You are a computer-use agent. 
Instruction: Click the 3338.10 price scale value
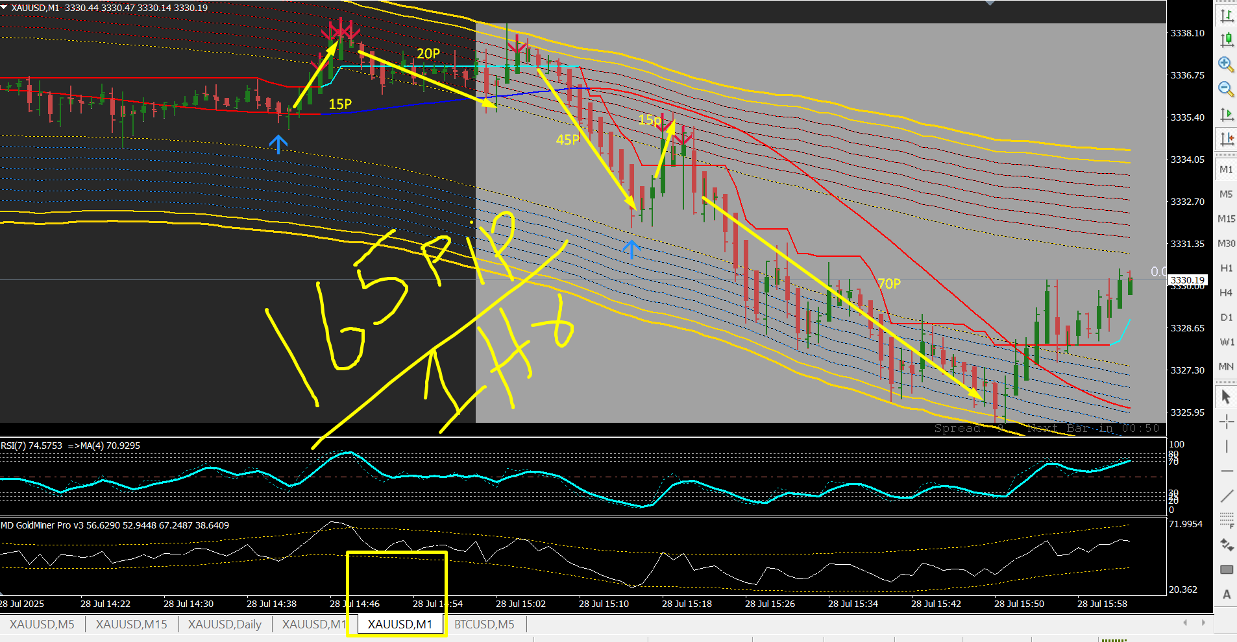[x=1187, y=33]
